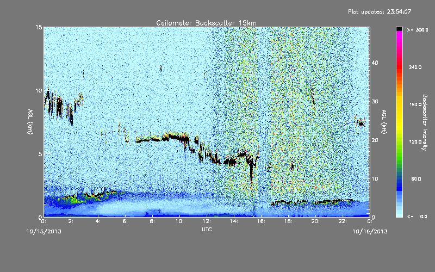This screenshot has width=435, height=272.
Task: Click the end date label 10/16/2013
Action: [x=370, y=232]
